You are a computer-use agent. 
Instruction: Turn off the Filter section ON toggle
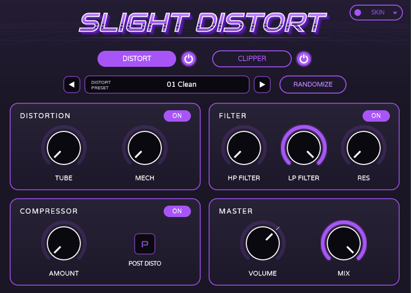376,116
